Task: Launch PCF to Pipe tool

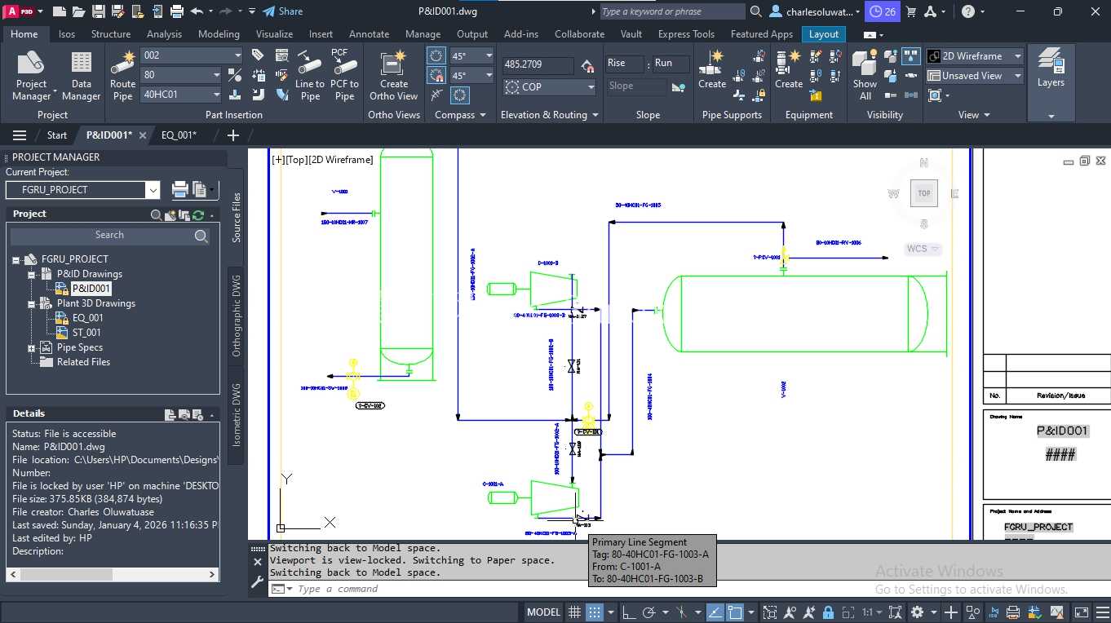Action: coord(344,75)
